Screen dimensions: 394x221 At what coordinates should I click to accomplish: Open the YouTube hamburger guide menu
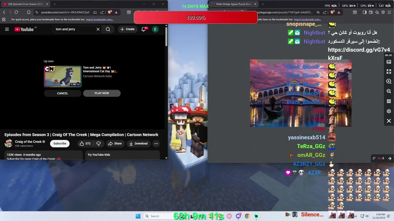tap(7, 29)
